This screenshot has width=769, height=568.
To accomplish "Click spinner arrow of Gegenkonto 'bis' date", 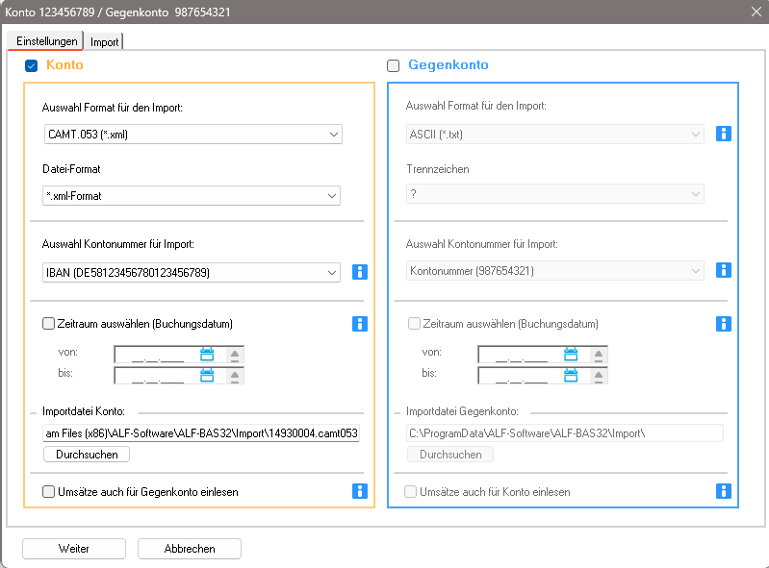I will (599, 376).
